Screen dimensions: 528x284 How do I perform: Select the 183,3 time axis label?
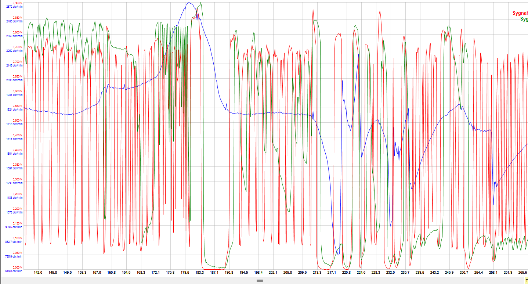(x=199, y=273)
